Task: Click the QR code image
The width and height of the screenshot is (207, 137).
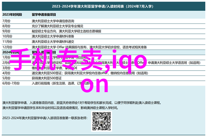Action: pyautogui.click(x=101, y=121)
